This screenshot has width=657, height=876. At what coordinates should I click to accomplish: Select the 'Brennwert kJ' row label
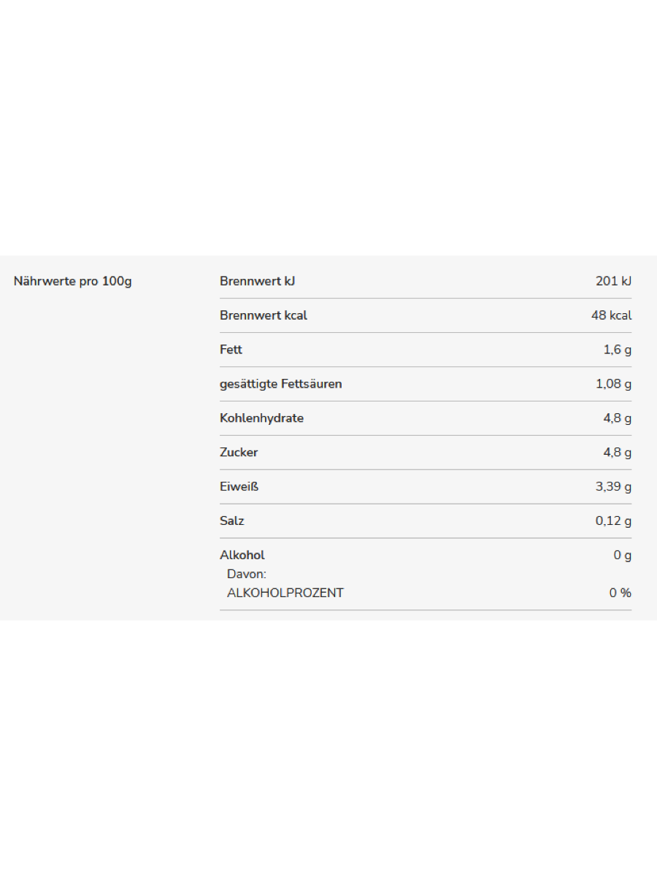[257, 281]
